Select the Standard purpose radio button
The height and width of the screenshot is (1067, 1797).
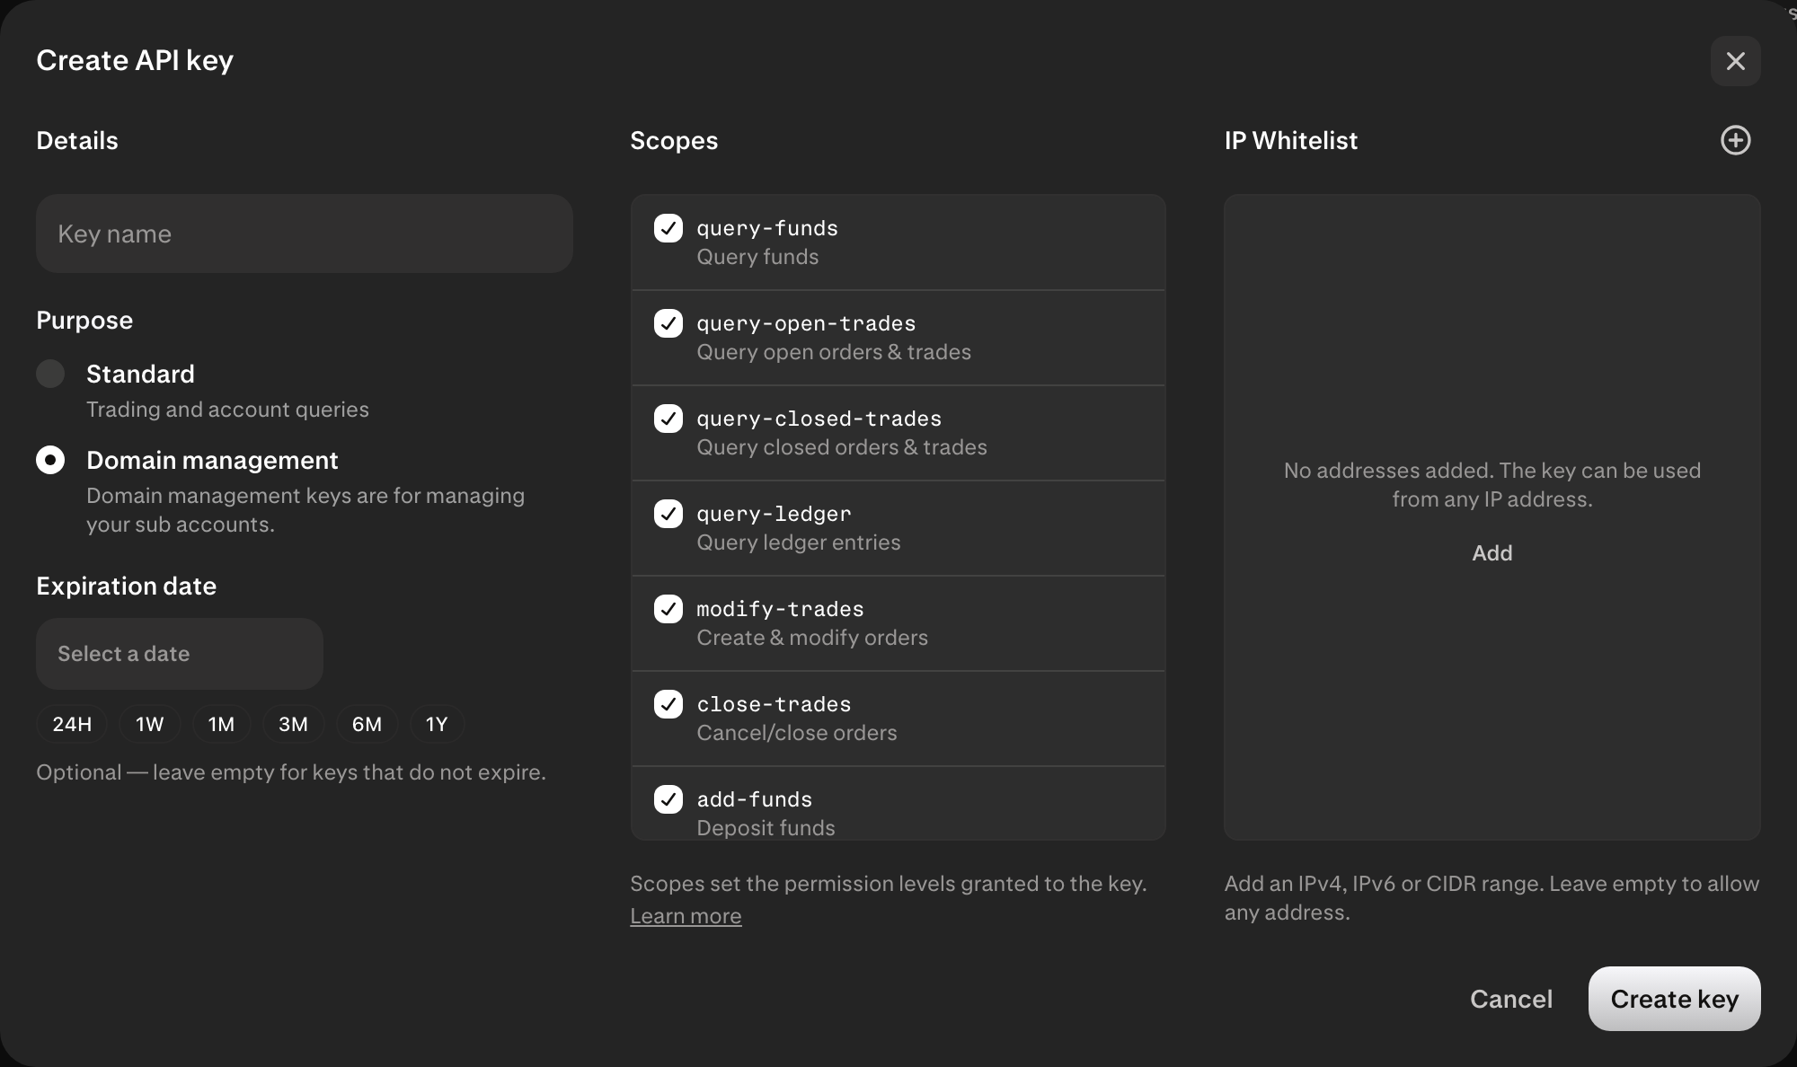pyautogui.click(x=50, y=374)
